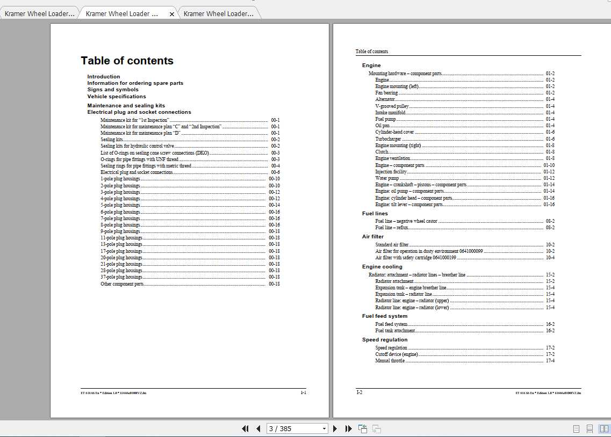The height and width of the screenshot is (437, 611).
Task: Click Engine mounting (left) entry
Action: [x=465, y=86]
